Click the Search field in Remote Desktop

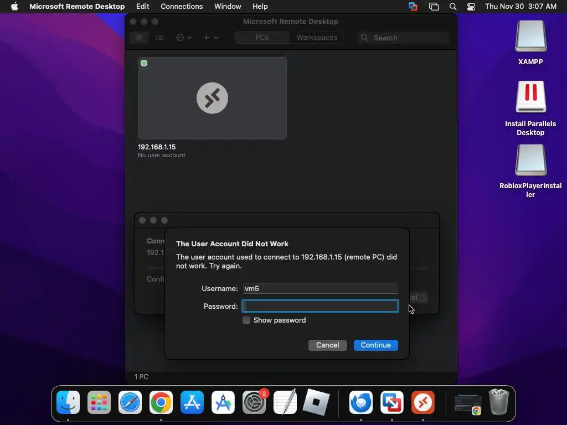[403, 38]
